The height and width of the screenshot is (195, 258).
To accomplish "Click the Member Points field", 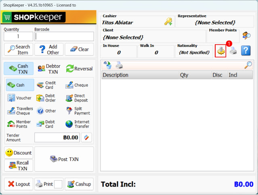I will point(223,37).
